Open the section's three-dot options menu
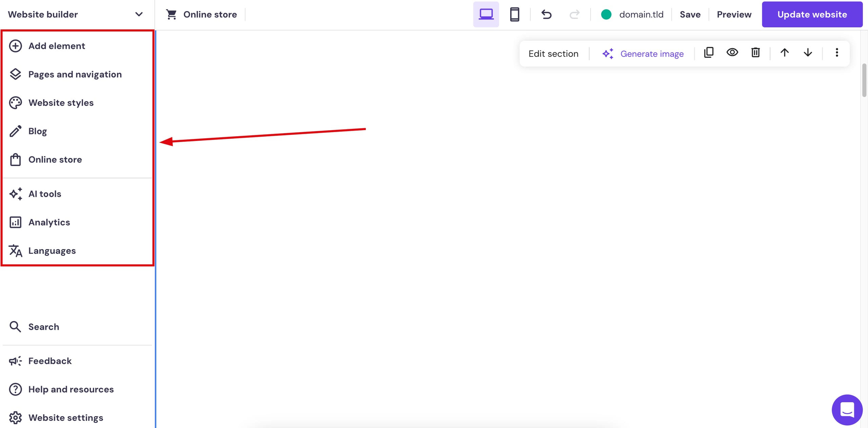Screen dimensions: 868x428 tap(837, 53)
